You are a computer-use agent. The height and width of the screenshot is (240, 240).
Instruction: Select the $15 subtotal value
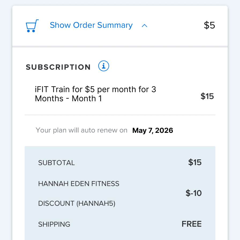pyautogui.click(x=195, y=162)
